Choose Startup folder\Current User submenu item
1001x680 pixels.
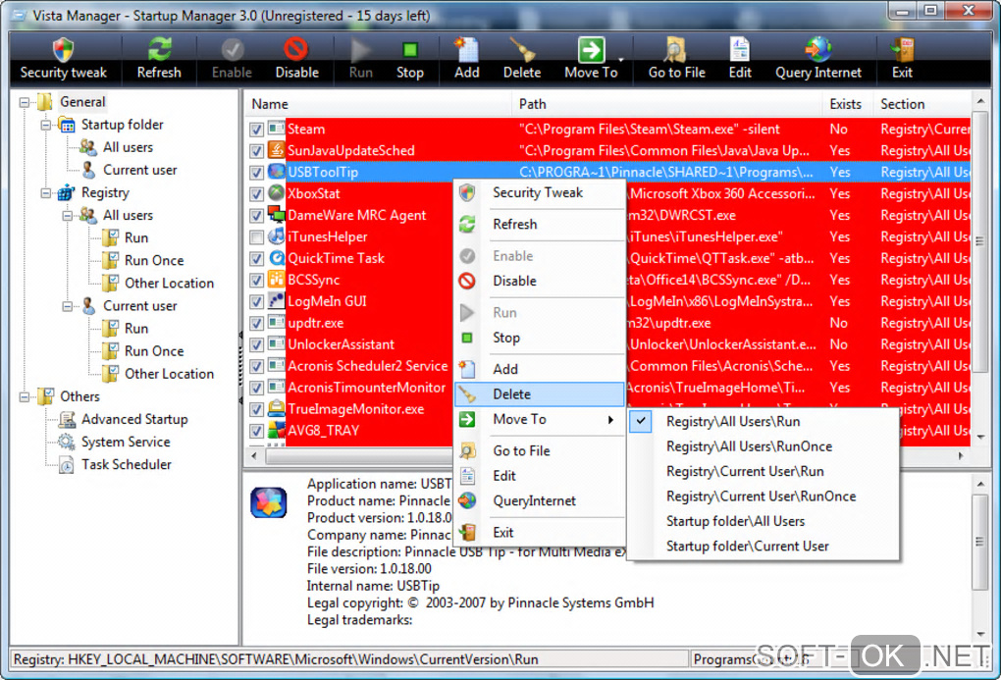tap(764, 546)
